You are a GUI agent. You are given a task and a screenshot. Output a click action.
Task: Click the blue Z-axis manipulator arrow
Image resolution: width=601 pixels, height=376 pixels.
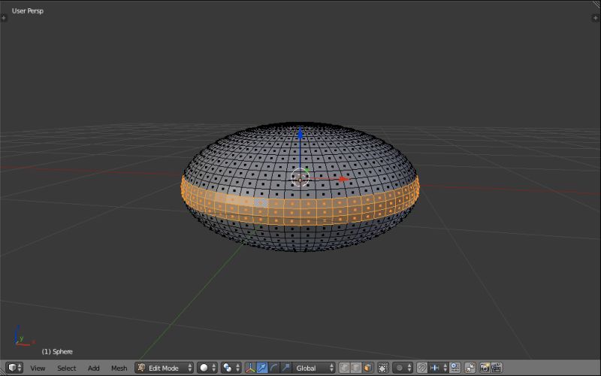click(300, 134)
